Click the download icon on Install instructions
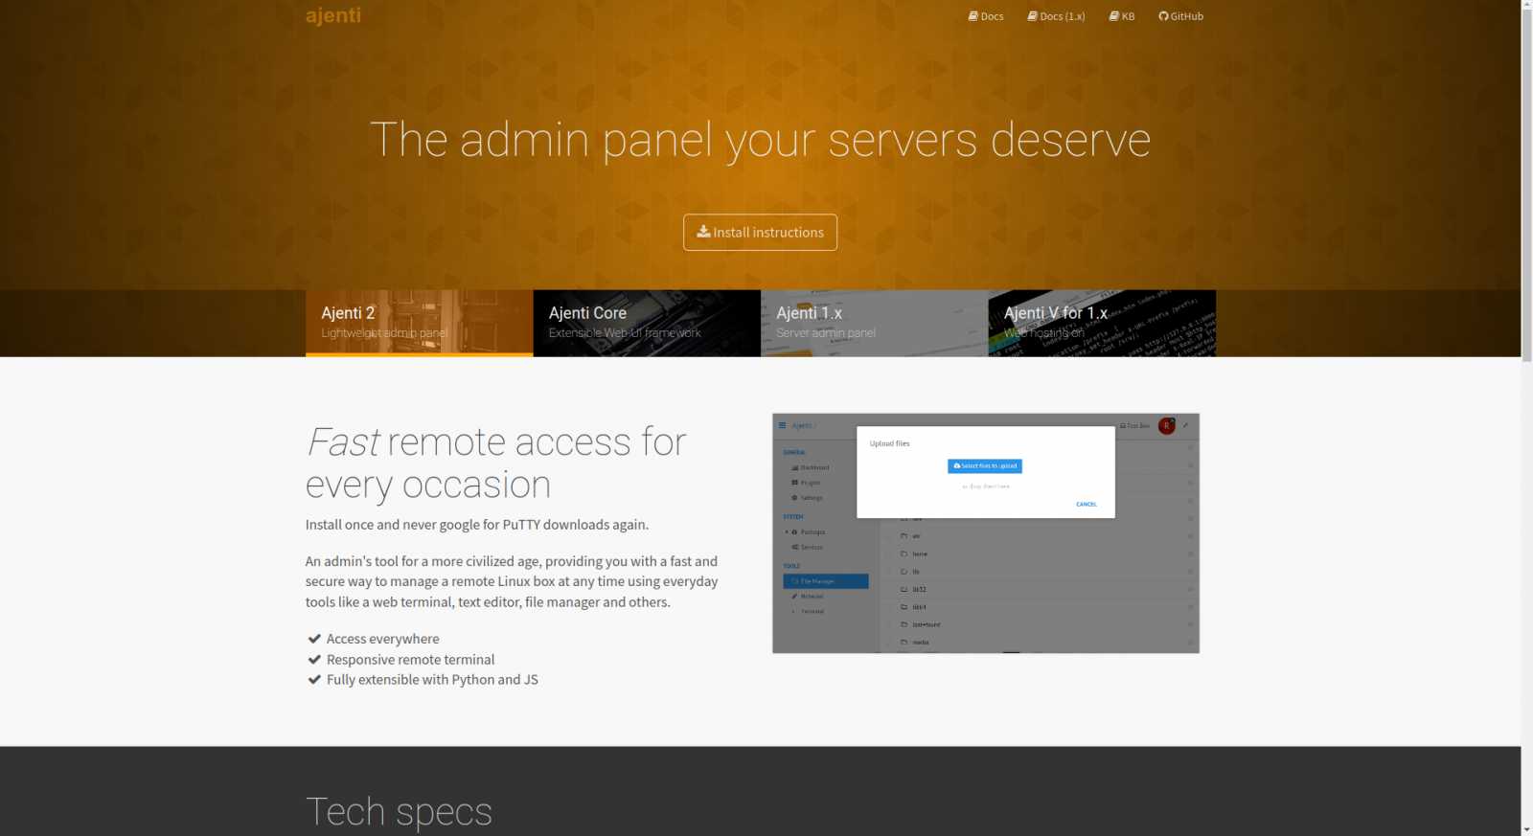The image size is (1533, 836). tap(703, 232)
